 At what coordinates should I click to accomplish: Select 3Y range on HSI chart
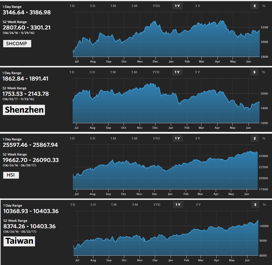(x=198, y=138)
